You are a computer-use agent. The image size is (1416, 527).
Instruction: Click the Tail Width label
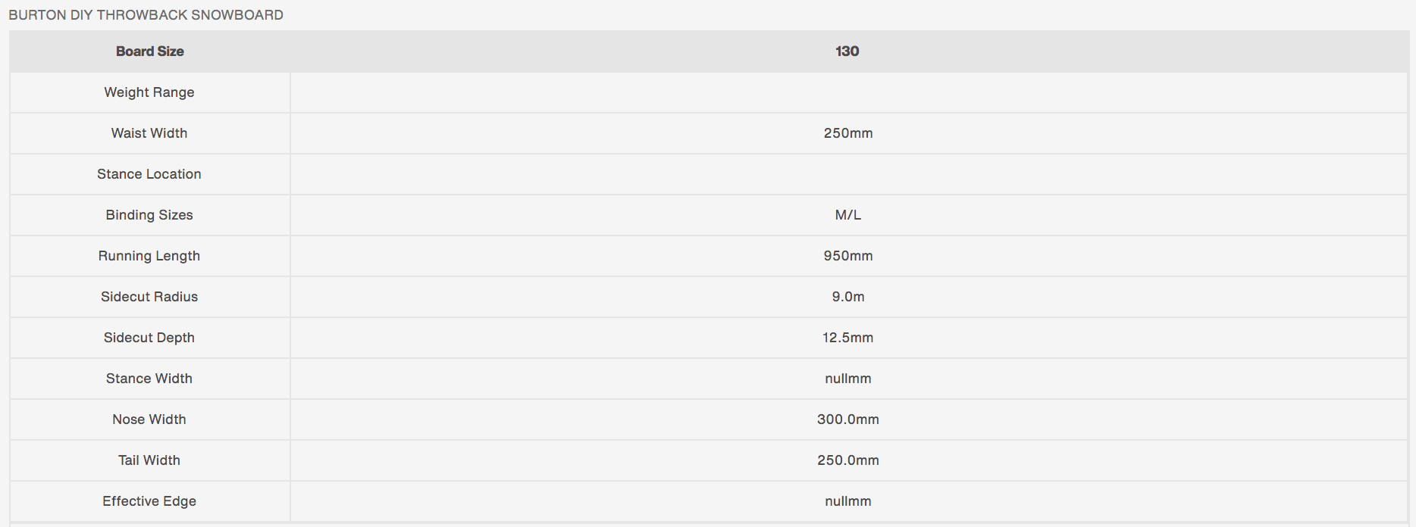(149, 460)
